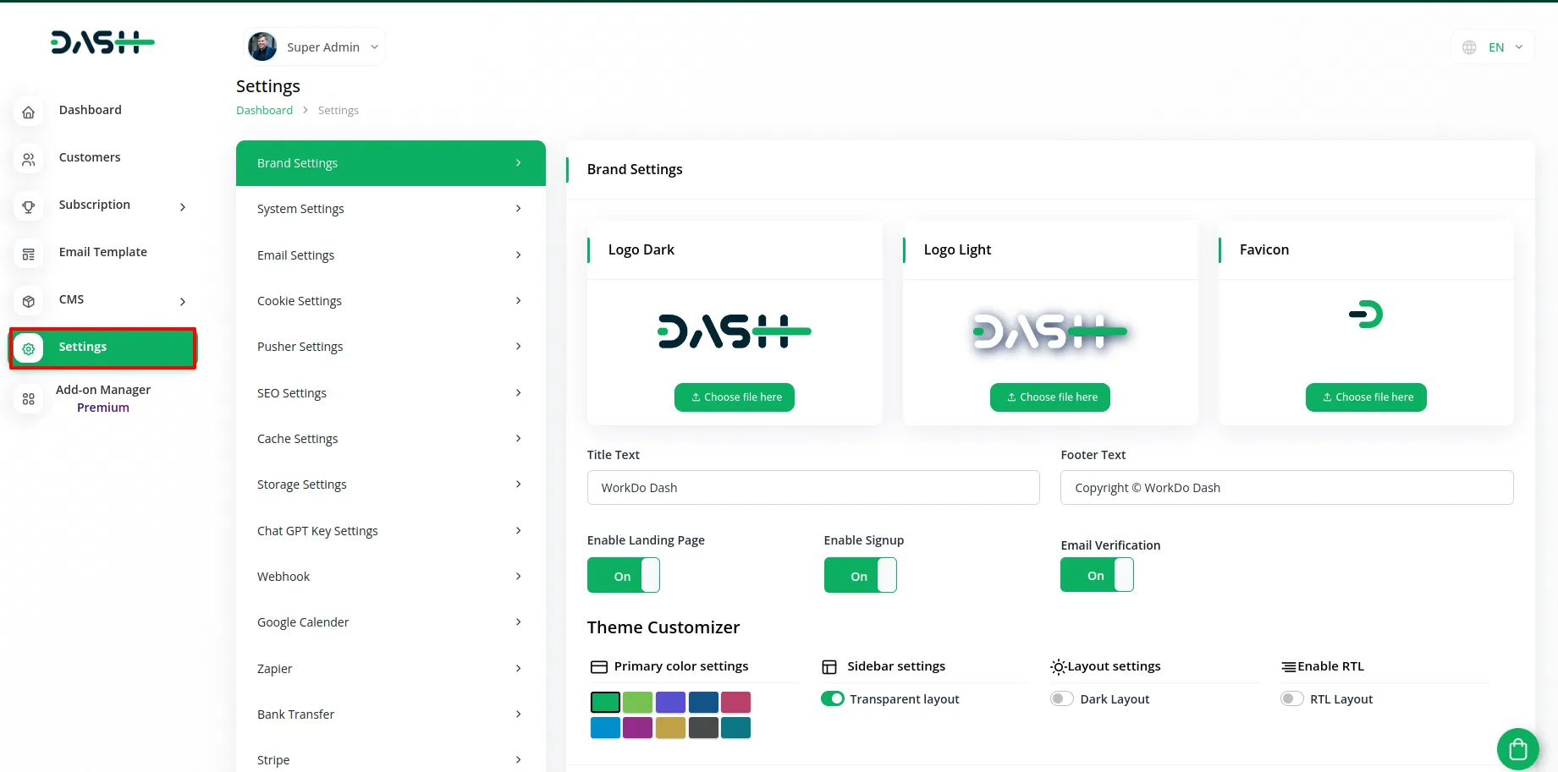Click the Layout settings sun icon
Image resolution: width=1558 pixels, height=772 pixels.
(x=1058, y=667)
